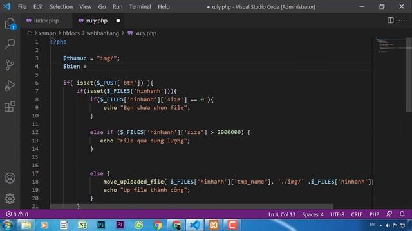Open the Help menu
This screenshot has height=231, width=412.
164,7
